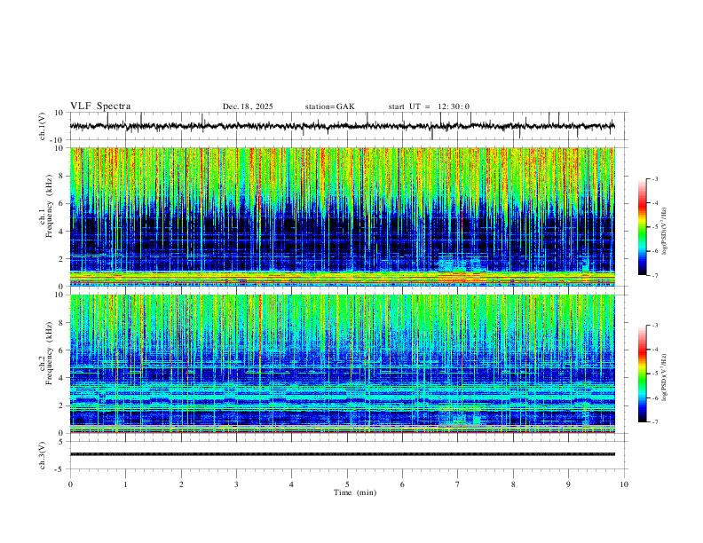703x543 pixels.
Task: Click the ch.2 color scale bar
Action: [642, 374]
